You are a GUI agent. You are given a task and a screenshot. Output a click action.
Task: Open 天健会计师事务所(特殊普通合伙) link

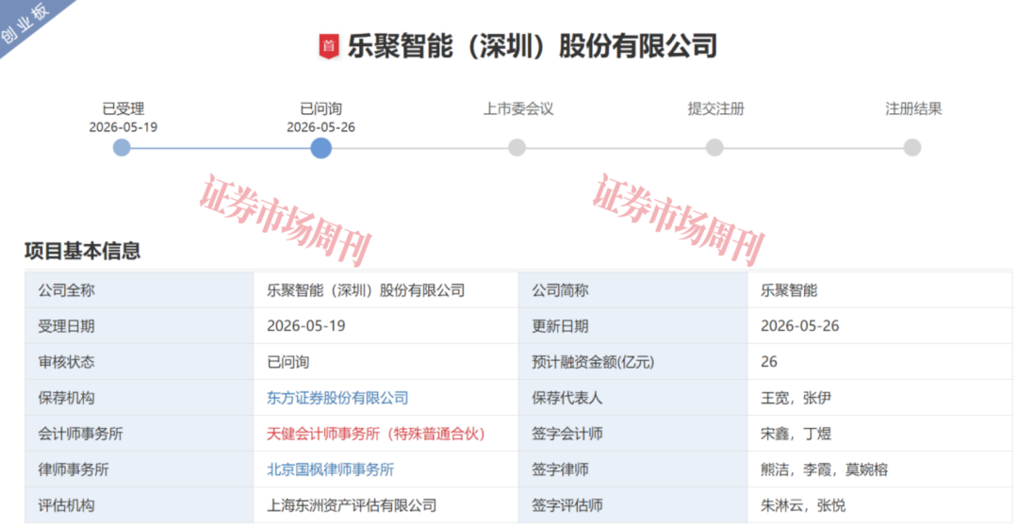tap(376, 434)
